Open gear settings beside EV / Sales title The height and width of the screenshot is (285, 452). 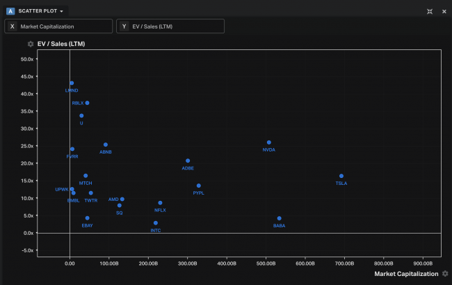coord(30,44)
